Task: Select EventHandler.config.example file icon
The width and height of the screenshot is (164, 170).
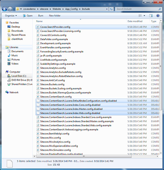Action: (x=38, y=48)
